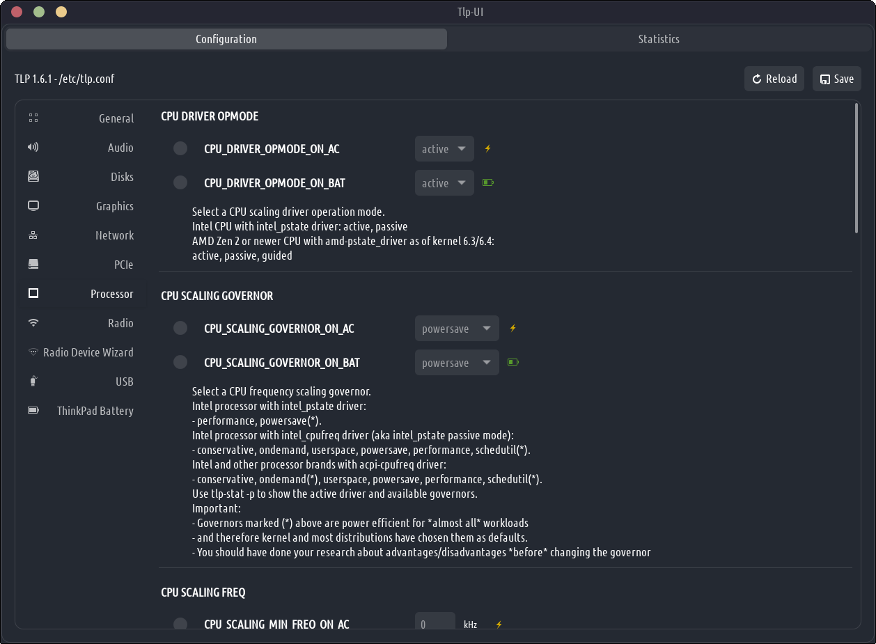Select the Disks drive icon

[33, 177]
